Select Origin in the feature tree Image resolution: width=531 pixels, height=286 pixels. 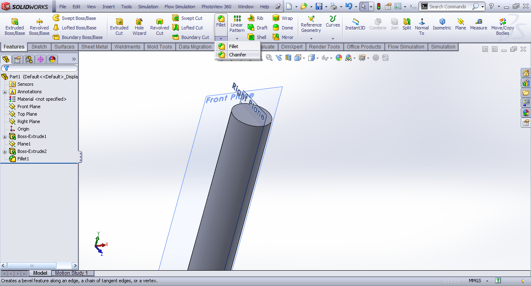tap(23, 129)
